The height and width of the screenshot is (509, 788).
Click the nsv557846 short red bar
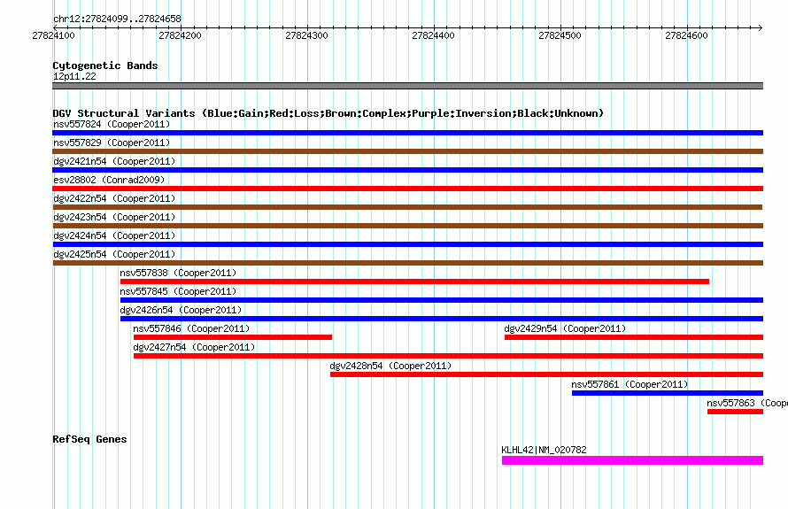tap(233, 337)
